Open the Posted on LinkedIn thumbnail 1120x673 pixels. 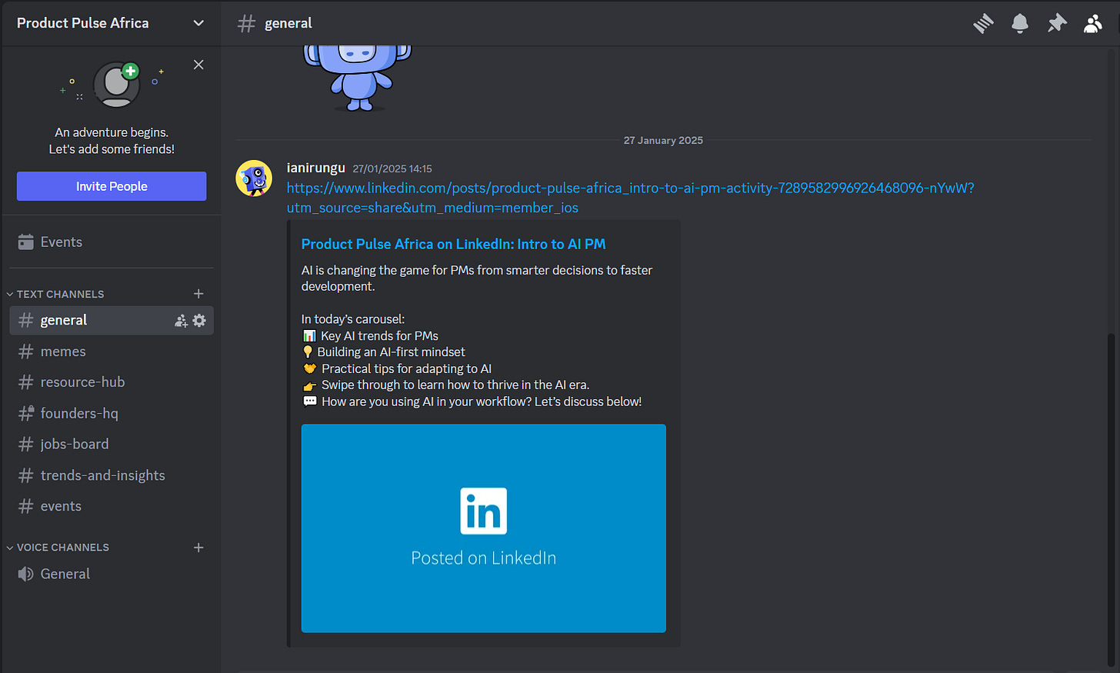pyautogui.click(x=484, y=528)
